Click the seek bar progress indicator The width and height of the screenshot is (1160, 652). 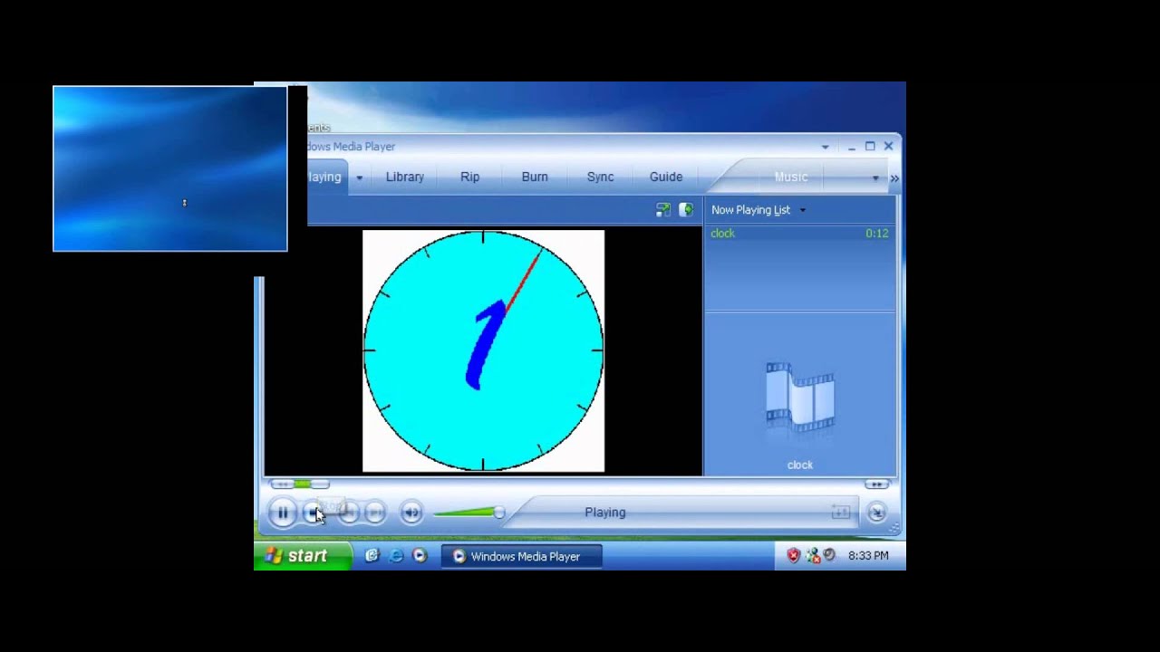302,484
